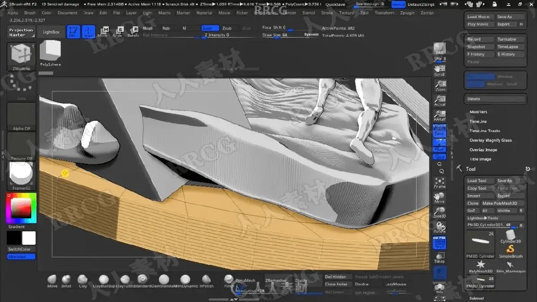Select the Pinch brush
This screenshot has height=302, width=537.
click(229, 281)
